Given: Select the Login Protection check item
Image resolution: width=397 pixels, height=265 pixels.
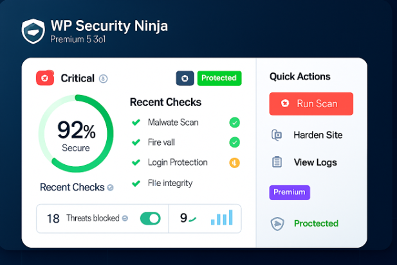Looking at the screenshot, I should click(x=177, y=162).
